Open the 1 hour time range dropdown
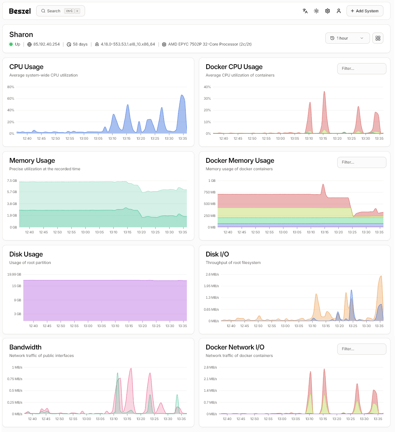Image resolution: width=395 pixels, height=432 pixels. (x=347, y=38)
